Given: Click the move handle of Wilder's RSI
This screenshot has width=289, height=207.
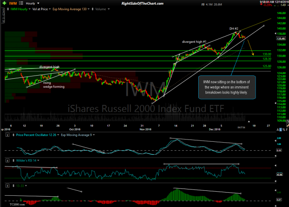Looking at the screenshot, I should (13, 161).
